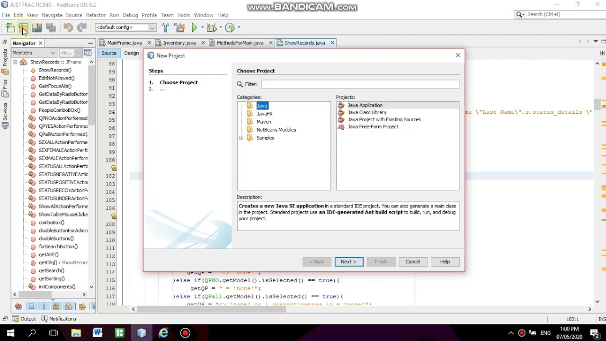
Task: Toggle the fully qualified names filter icon
Action: (x=82, y=306)
